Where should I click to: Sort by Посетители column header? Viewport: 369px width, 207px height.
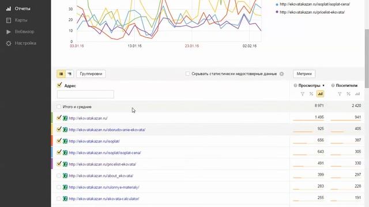pyautogui.click(x=347, y=86)
